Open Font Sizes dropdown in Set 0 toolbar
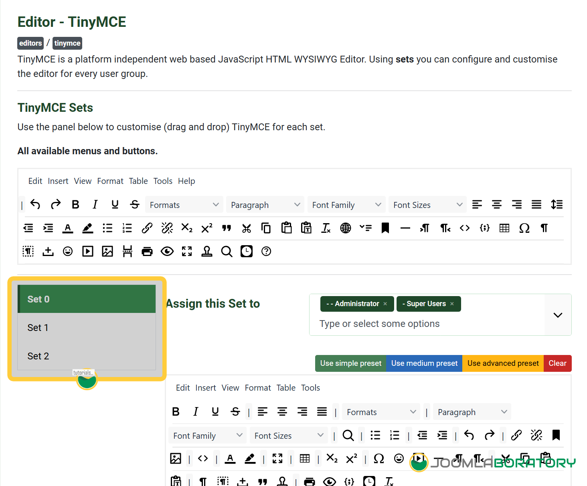This screenshot has height=486, width=587. (289, 436)
